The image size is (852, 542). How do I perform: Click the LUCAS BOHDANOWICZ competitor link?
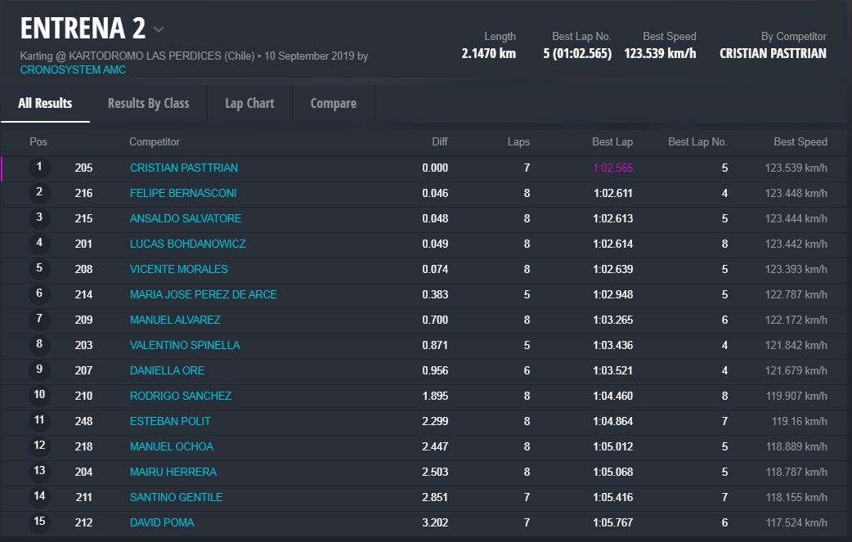click(x=188, y=244)
